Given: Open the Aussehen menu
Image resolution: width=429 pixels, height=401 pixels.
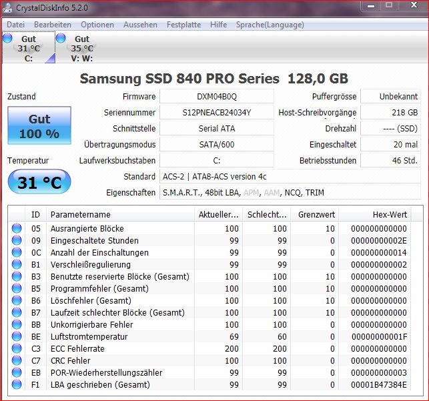Looking at the screenshot, I should point(140,25).
